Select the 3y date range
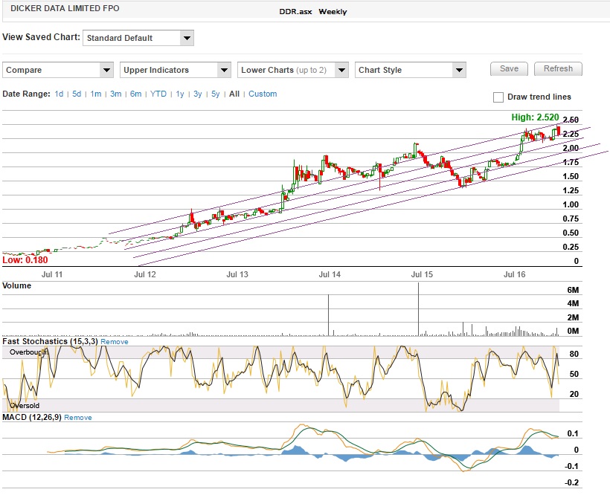 tap(198, 94)
